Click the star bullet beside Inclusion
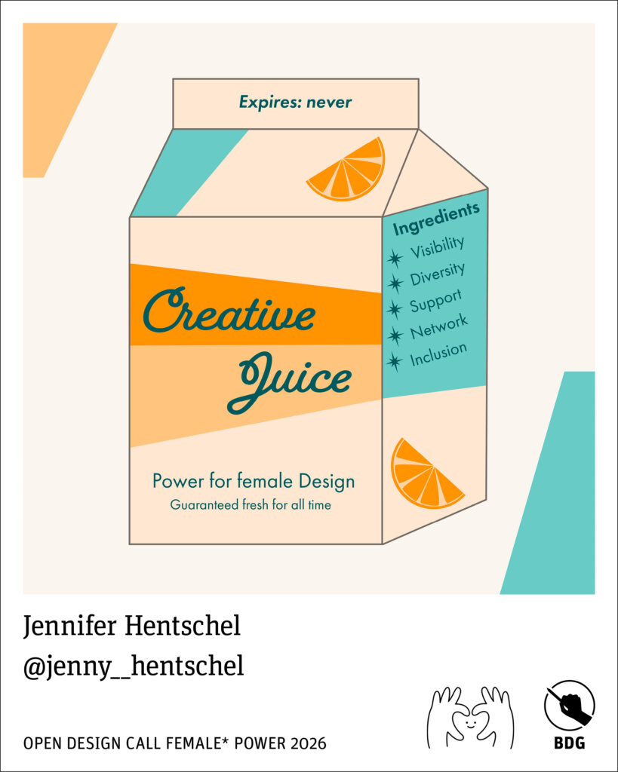Viewport: 618px width, 772px height. point(394,362)
